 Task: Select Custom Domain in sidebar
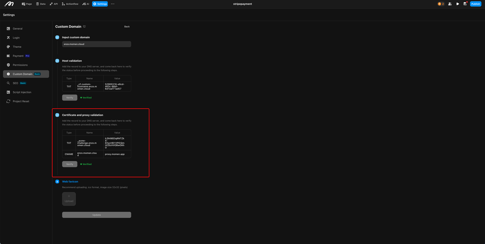coord(26,74)
